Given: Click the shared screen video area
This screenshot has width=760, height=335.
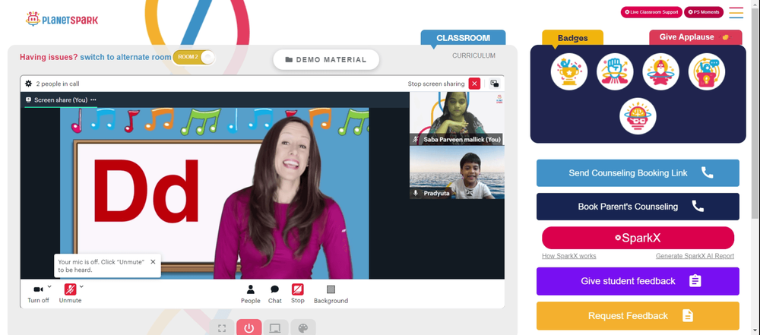Looking at the screenshot, I should pyautogui.click(x=214, y=193).
